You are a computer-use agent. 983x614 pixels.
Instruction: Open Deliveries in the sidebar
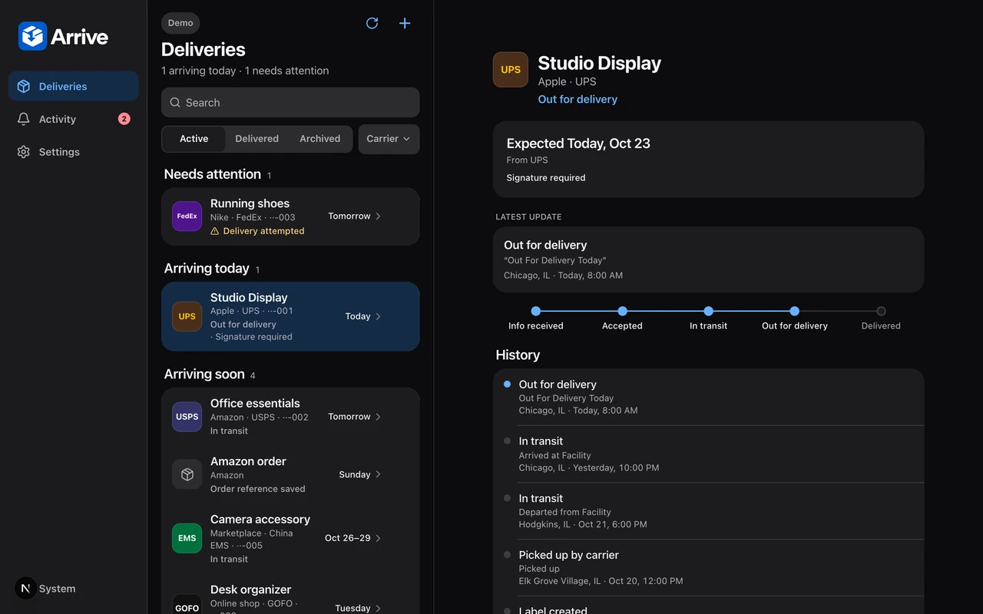pyautogui.click(x=74, y=86)
